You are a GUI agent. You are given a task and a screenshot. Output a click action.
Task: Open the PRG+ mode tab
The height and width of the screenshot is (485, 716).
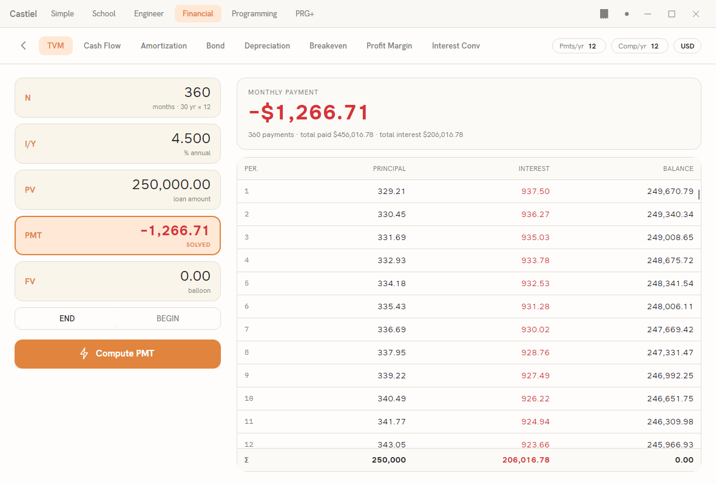tap(305, 14)
